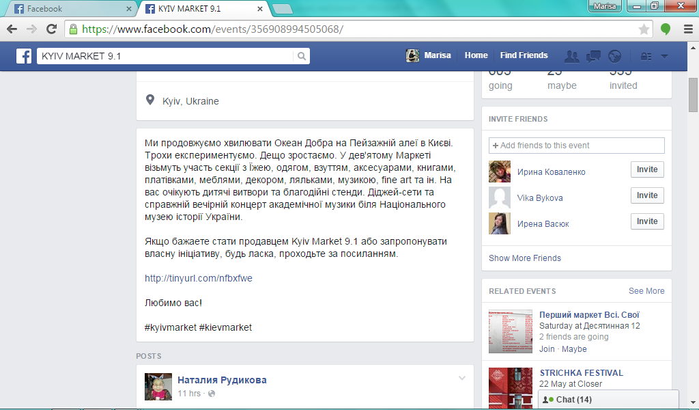This screenshot has width=699, height=410.
Task: Click the going count label
Action: [x=500, y=85]
